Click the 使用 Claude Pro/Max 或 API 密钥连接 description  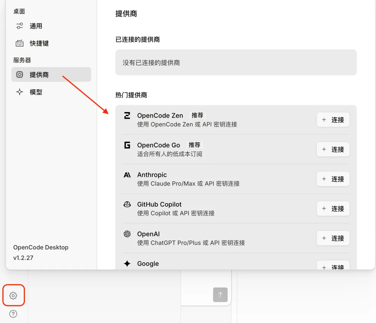[188, 184]
